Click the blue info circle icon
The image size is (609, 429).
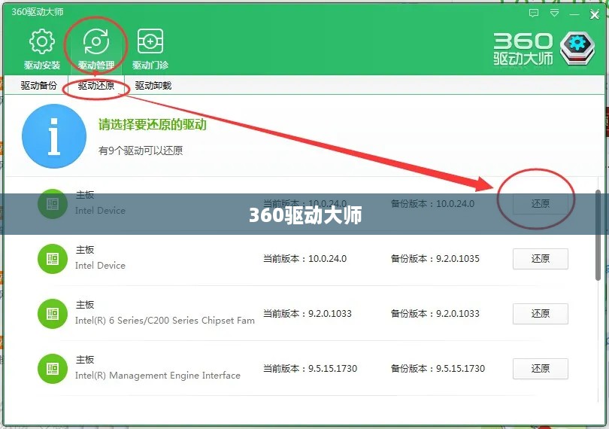pos(54,136)
